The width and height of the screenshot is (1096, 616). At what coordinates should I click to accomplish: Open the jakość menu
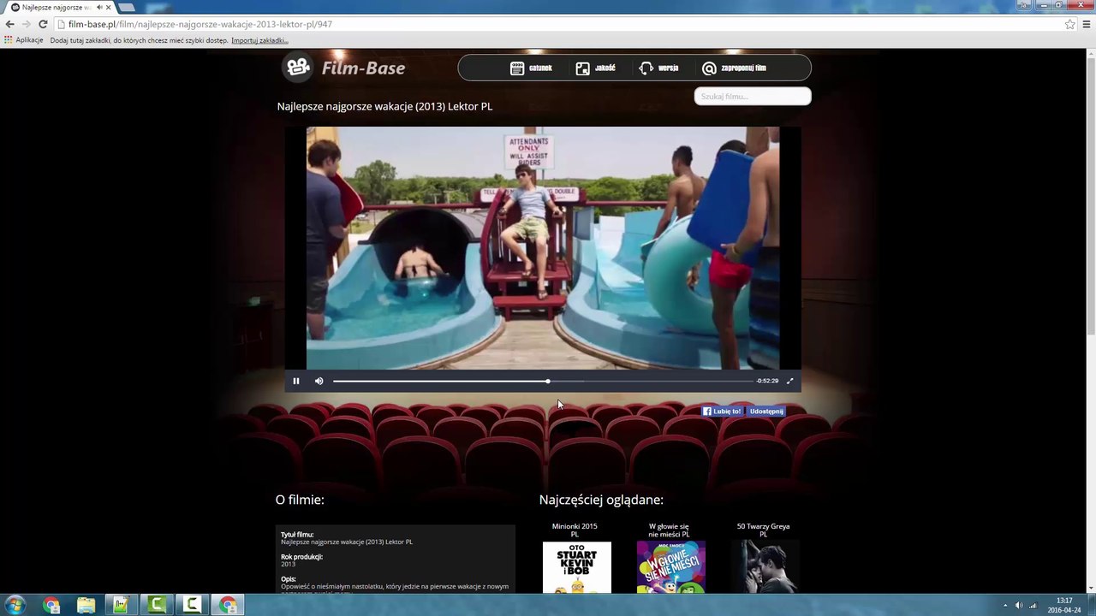point(595,68)
